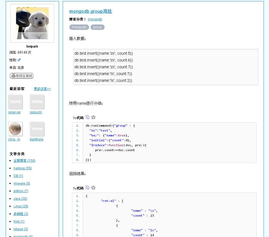The image size is (269, 237).
Task: Click heipark's puppy profile picture
Action: (32, 23)
